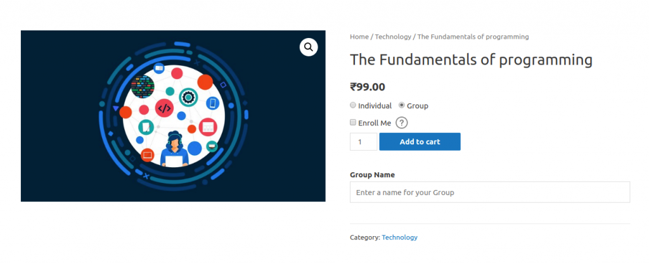The height and width of the screenshot is (264, 649).
Task: Select the Group radio option
Action: [402, 106]
